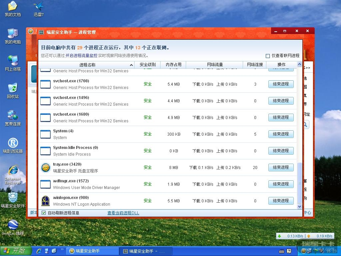341x256 pixels.
Task: Disable auto refresh process info checkbox
Action: pos(44,213)
